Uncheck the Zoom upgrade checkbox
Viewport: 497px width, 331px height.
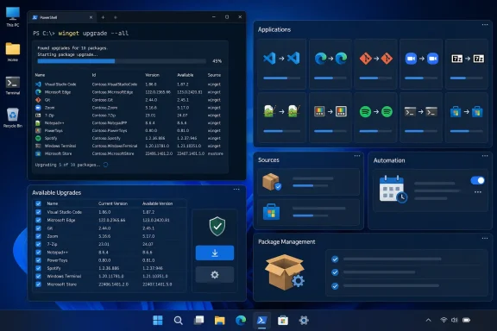point(38,236)
